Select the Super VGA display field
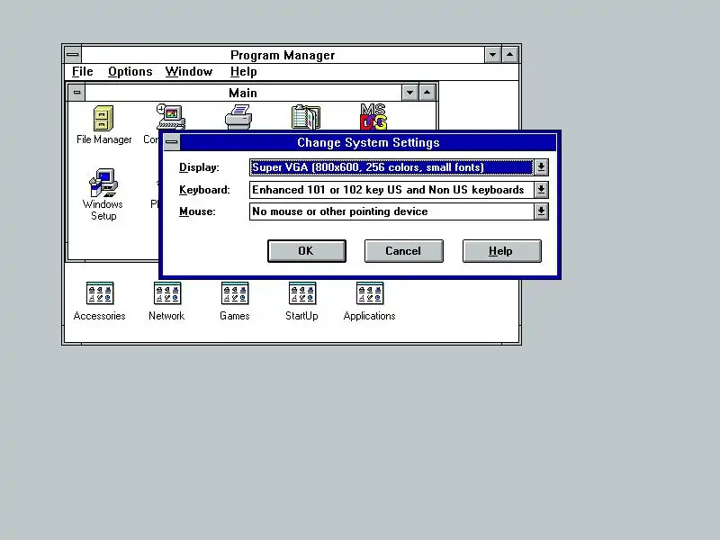This screenshot has height=540, width=720. (391, 167)
